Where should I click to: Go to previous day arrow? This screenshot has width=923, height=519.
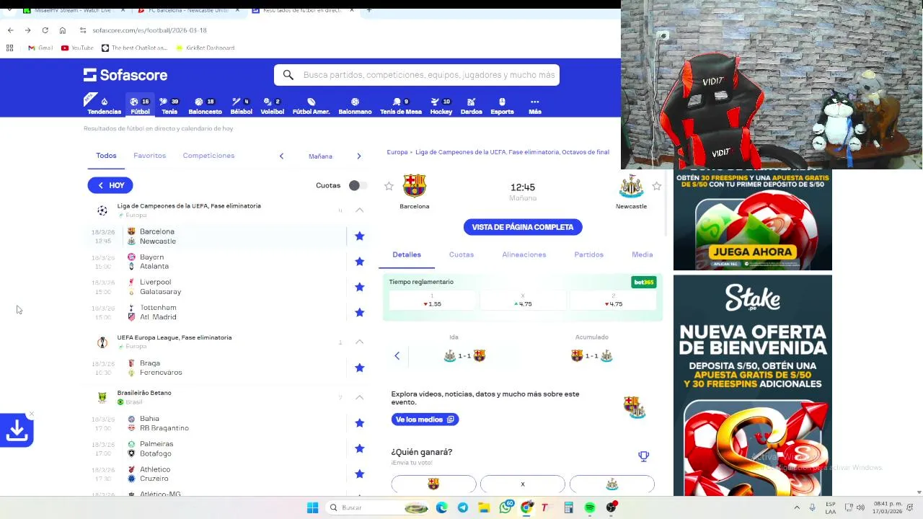[281, 156]
